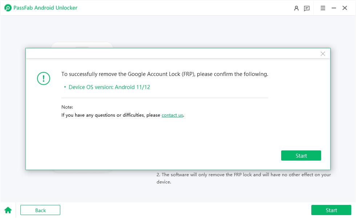Click the 'PassFab Android Unlocker' title text
Screen dimensions: 356x218
point(45,8)
